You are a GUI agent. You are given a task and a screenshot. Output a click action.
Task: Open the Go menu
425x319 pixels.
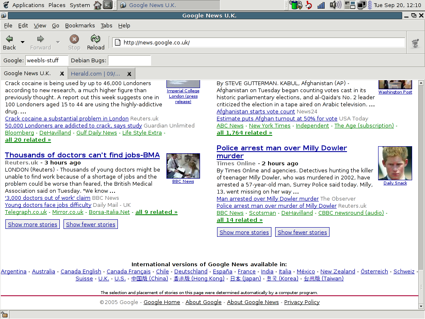coord(56,25)
